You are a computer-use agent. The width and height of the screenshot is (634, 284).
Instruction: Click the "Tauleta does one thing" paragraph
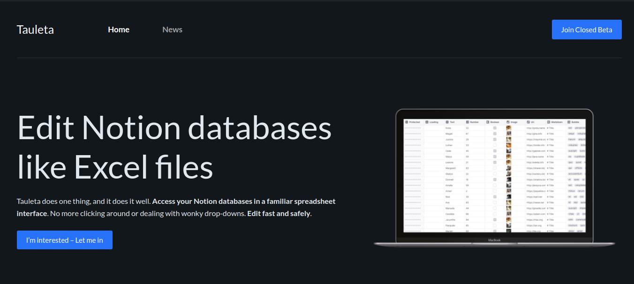(176, 208)
